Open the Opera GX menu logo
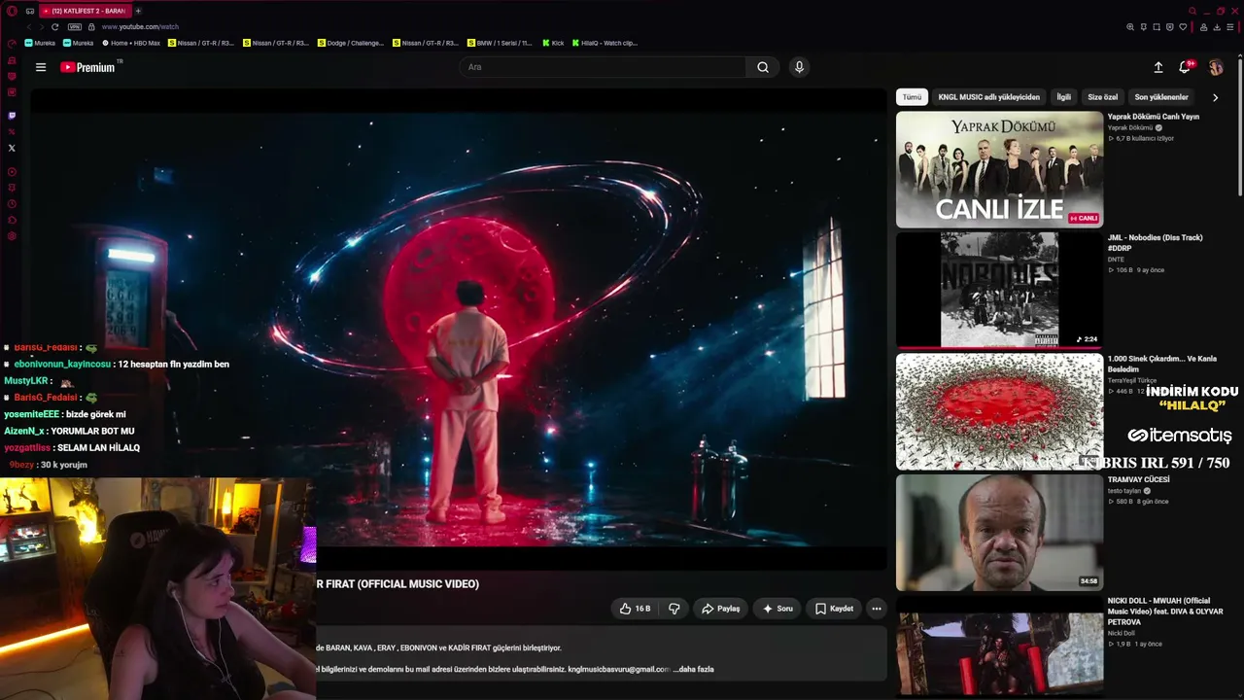Viewport: 1244px width, 700px height. (12, 11)
